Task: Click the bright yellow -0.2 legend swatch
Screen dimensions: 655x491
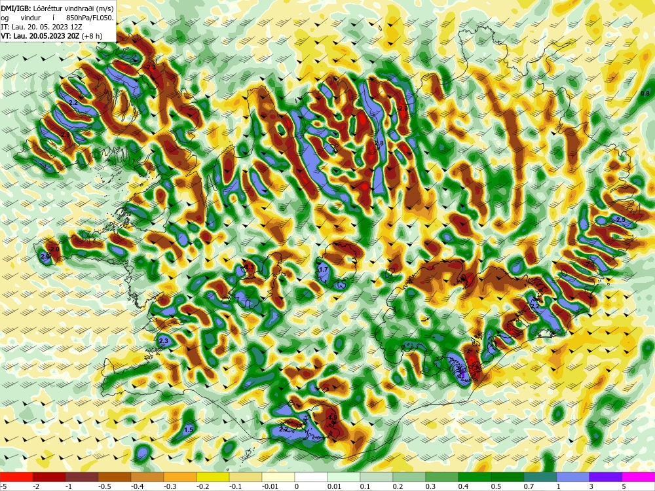Action: pyautogui.click(x=213, y=477)
